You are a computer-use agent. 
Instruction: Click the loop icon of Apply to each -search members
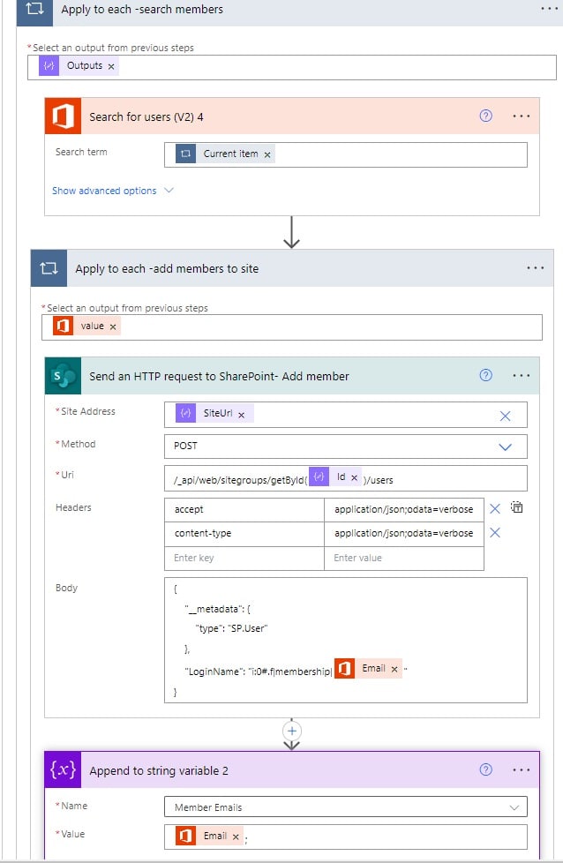[x=34, y=10]
